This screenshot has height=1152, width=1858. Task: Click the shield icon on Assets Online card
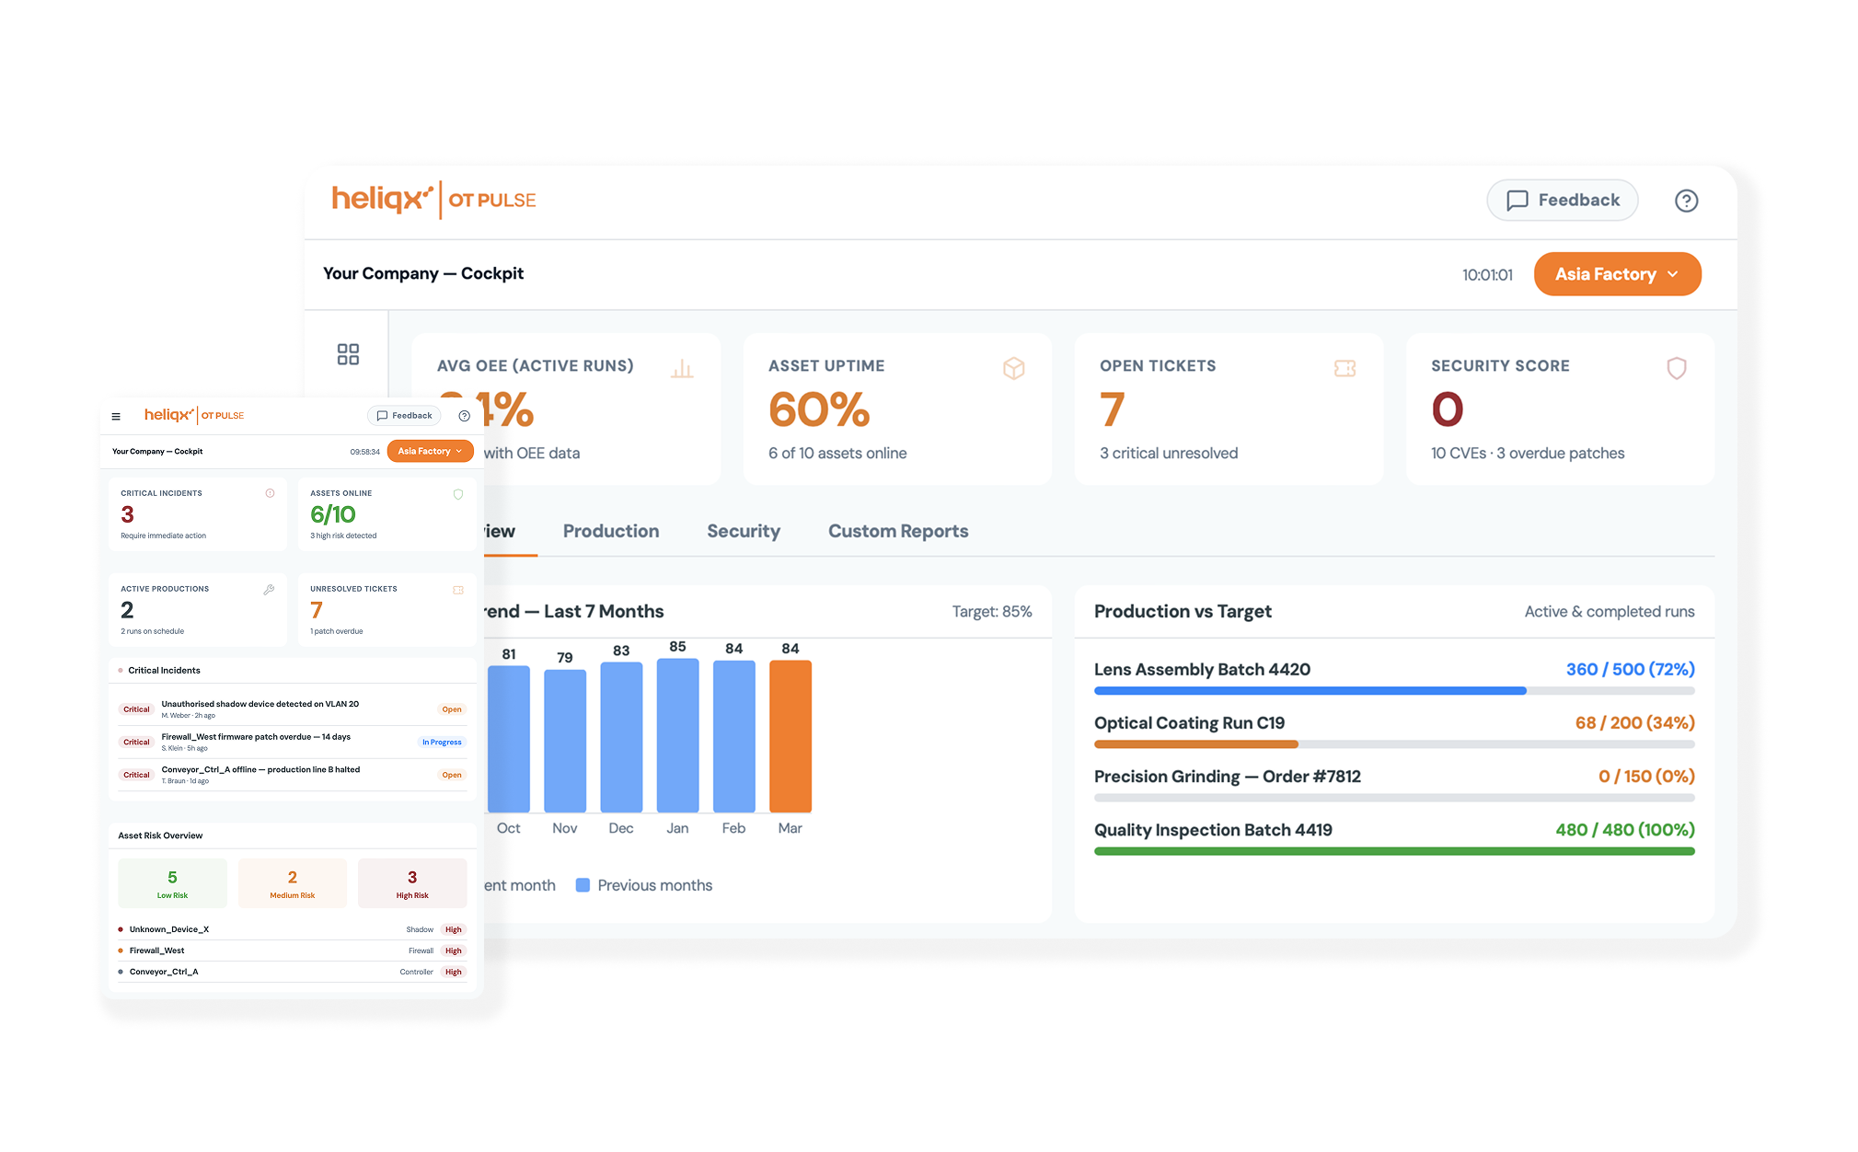click(x=458, y=494)
